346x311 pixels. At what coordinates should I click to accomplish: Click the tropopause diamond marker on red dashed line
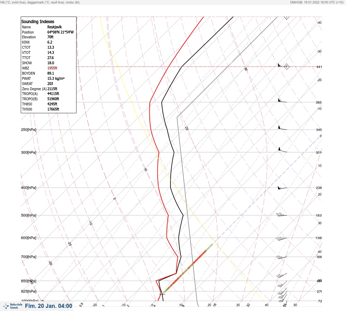286,67
